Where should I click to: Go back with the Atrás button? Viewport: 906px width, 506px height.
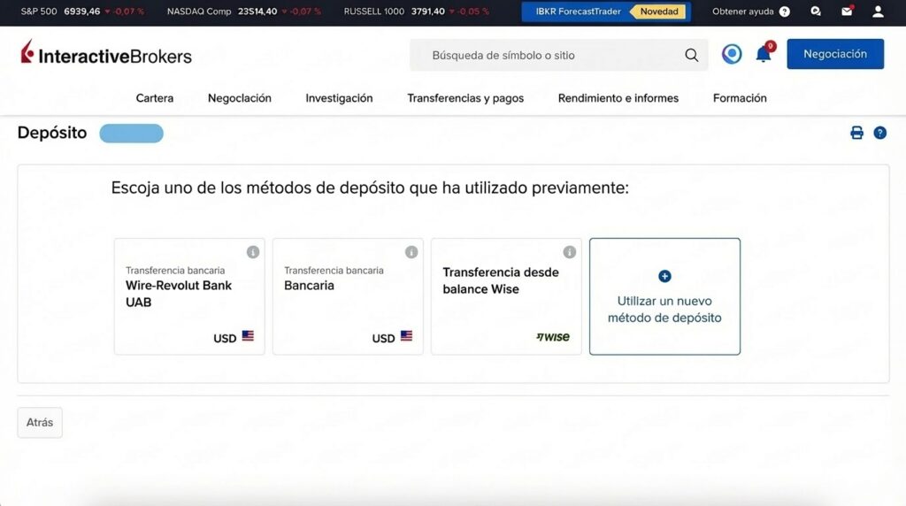coord(40,422)
